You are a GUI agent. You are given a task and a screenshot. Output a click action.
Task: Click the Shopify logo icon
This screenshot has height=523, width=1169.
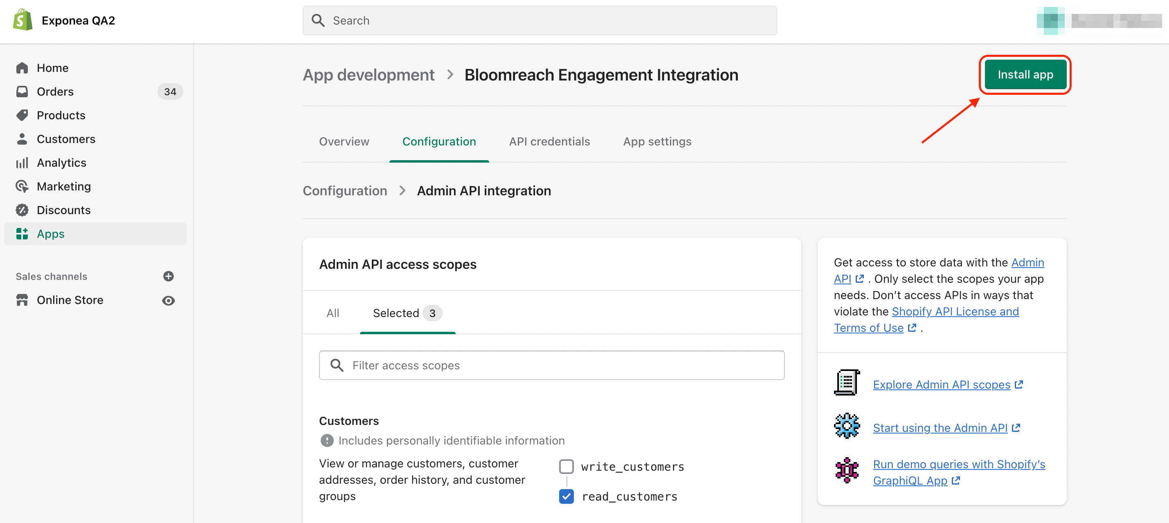point(22,20)
